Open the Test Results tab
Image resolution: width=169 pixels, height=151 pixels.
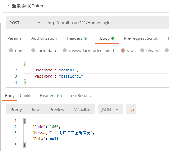point(80,96)
